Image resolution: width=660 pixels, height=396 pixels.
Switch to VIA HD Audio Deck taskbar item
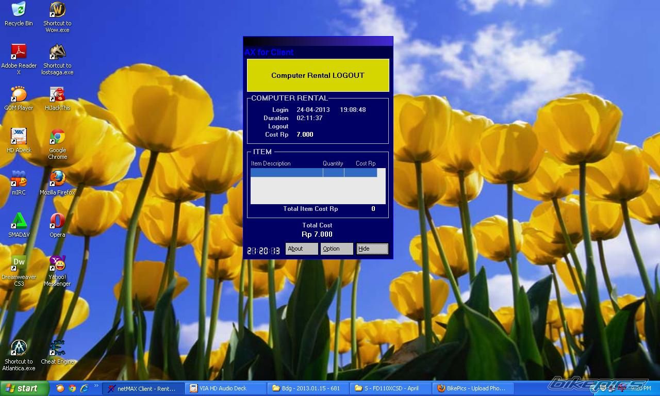[x=226, y=388]
